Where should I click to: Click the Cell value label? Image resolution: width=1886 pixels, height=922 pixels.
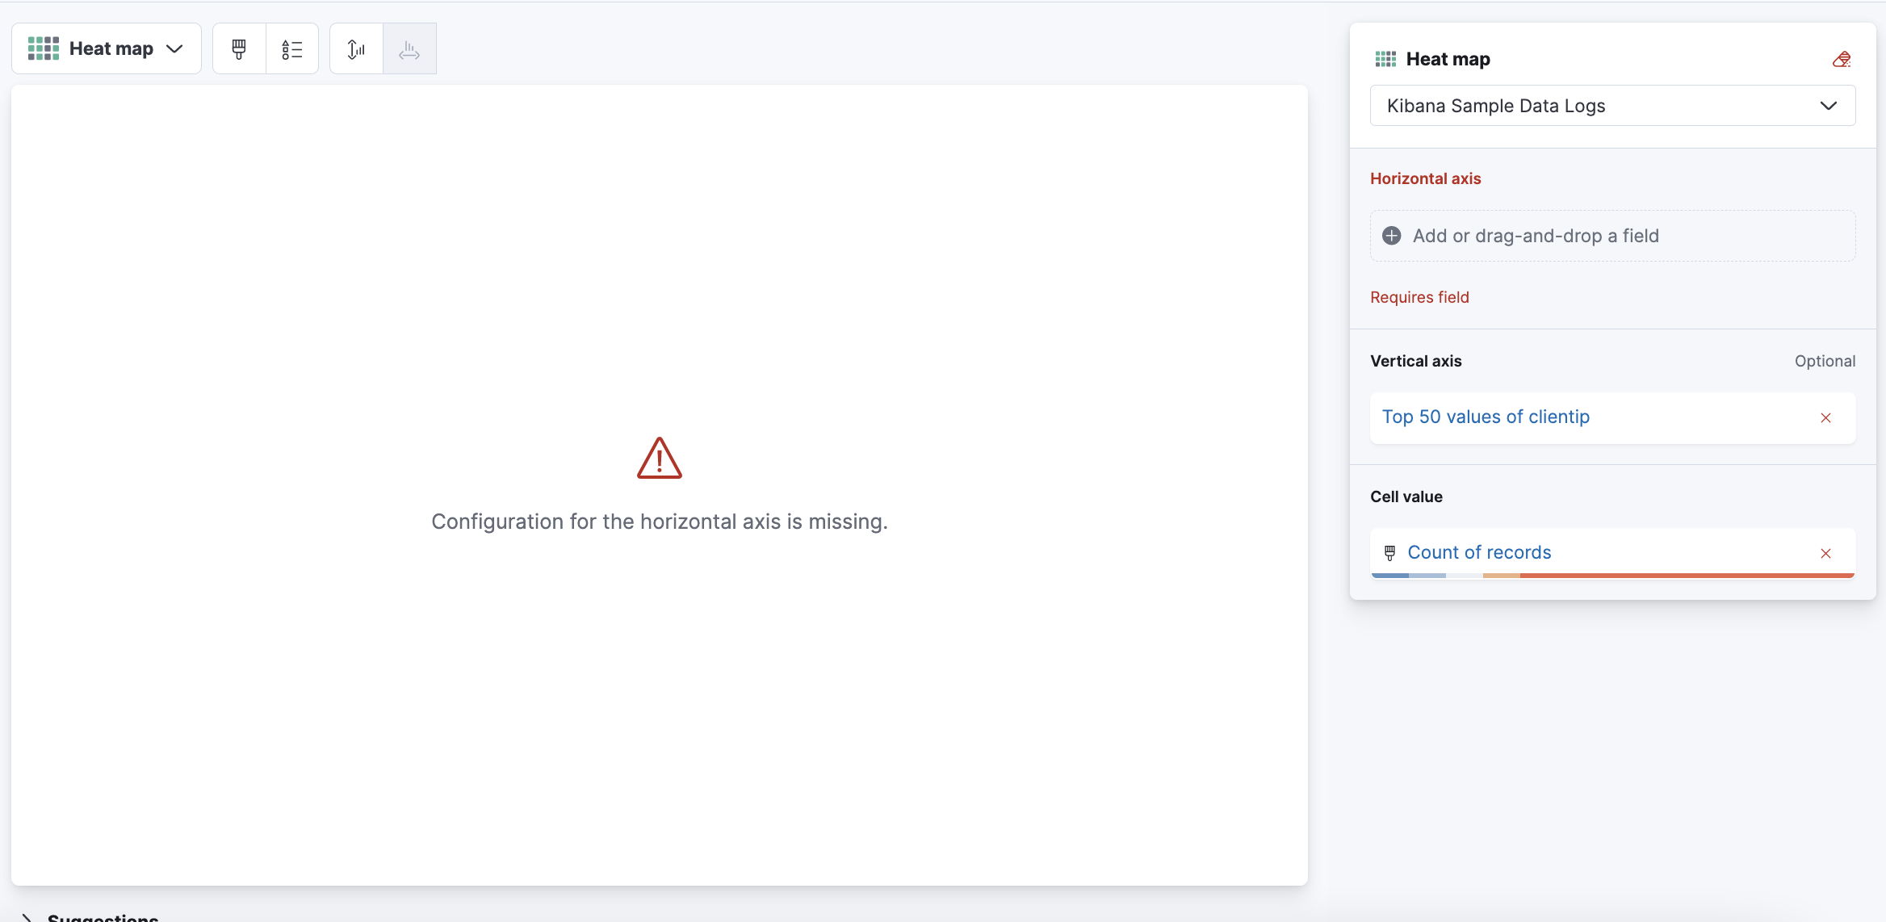click(1406, 497)
